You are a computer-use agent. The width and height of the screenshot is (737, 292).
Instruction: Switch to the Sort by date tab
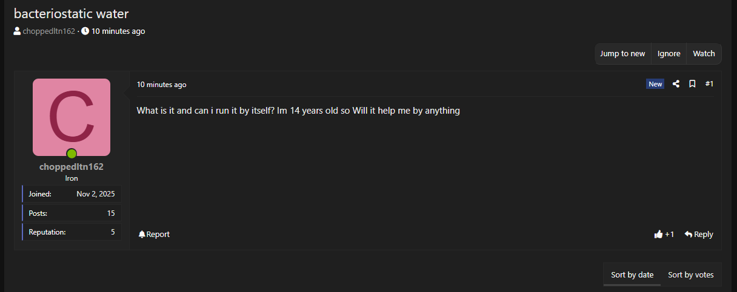632,274
